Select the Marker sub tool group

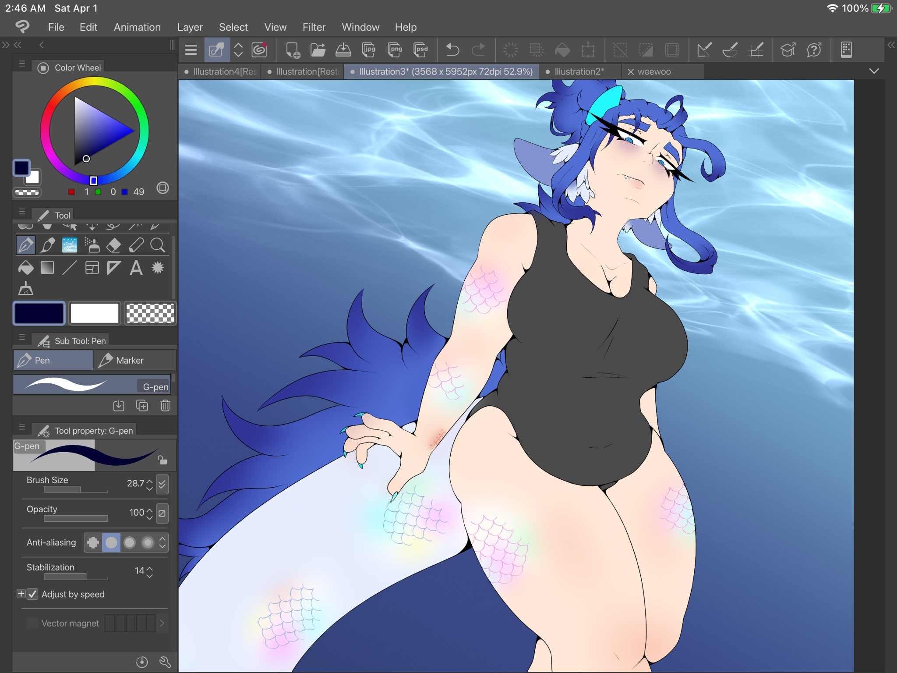point(135,360)
